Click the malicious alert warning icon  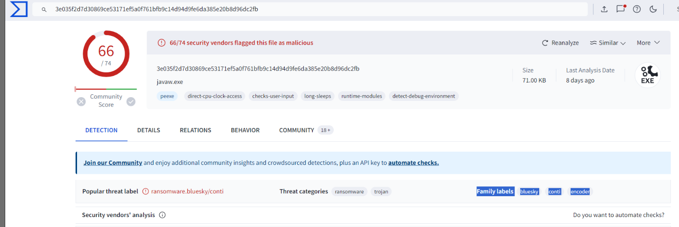pos(162,43)
